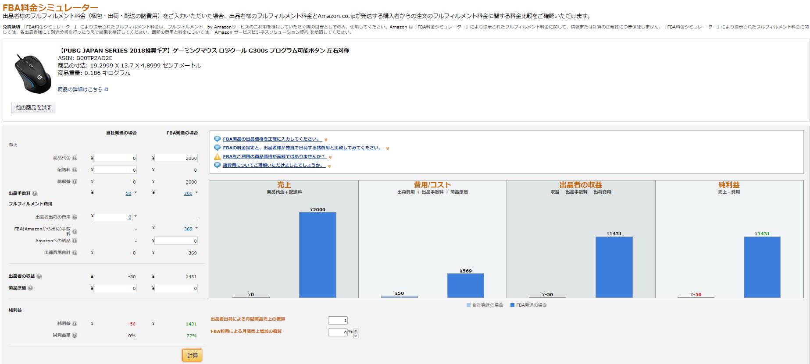The image size is (810, 364).
Task: Click help icon next to 純利益 row
Action: pyautogui.click(x=75, y=324)
